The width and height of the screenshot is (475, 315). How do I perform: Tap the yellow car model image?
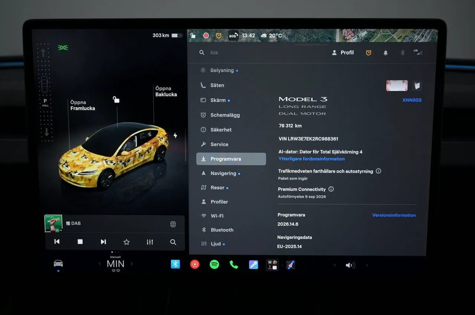point(113,155)
